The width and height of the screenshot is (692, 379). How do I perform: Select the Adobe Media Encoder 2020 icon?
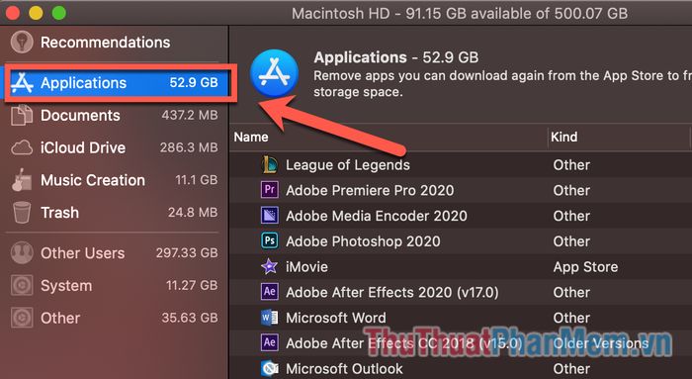[269, 216]
